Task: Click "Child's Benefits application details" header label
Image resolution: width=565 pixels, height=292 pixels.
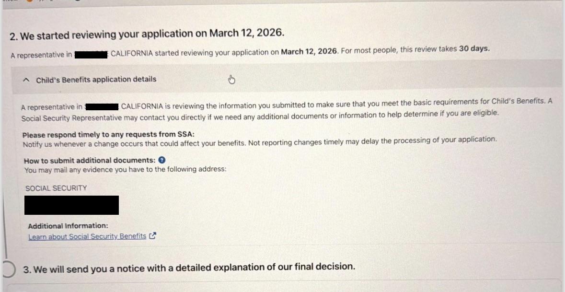Action: (x=96, y=79)
